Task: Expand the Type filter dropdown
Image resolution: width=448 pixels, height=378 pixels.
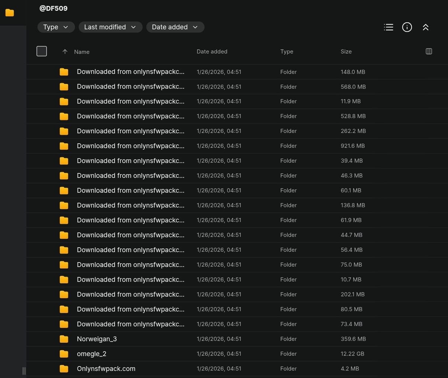Action: pyautogui.click(x=56, y=27)
